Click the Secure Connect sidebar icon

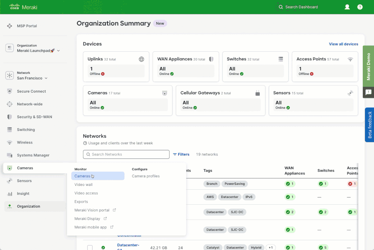[9, 91]
